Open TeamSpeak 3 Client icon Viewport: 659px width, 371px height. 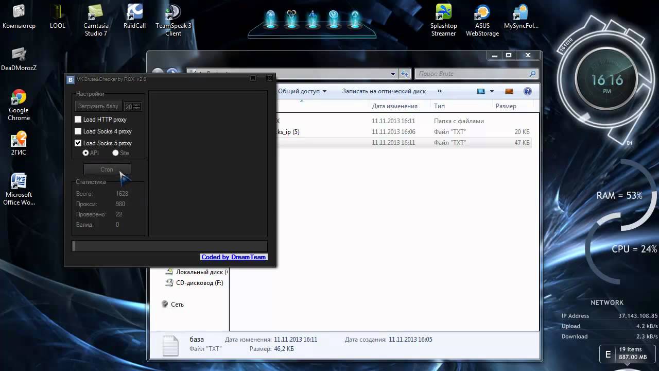(x=174, y=20)
